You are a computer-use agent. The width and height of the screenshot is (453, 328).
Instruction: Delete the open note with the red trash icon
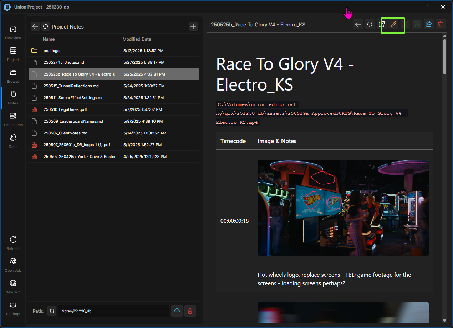point(440,24)
